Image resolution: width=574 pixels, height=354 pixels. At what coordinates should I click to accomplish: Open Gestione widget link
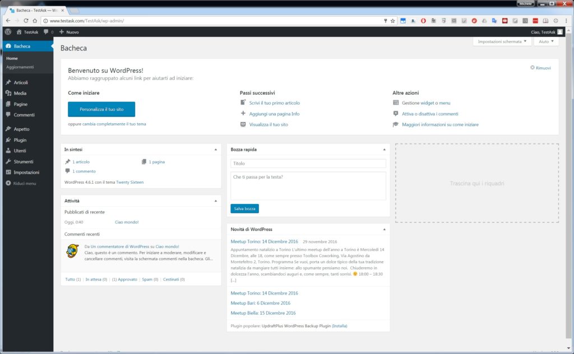click(426, 103)
